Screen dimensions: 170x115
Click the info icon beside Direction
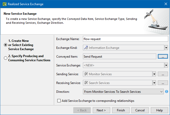click(x=167, y=91)
